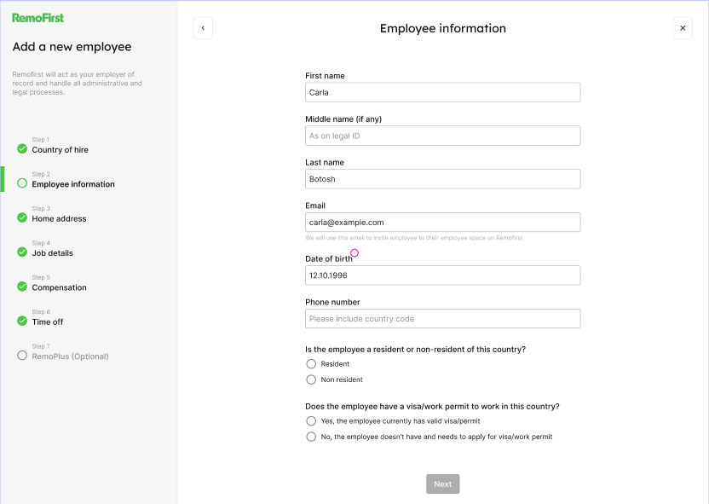
Task: Click the green checkmark beside Time off
Action: pyautogui.click(x=22, y=321)
